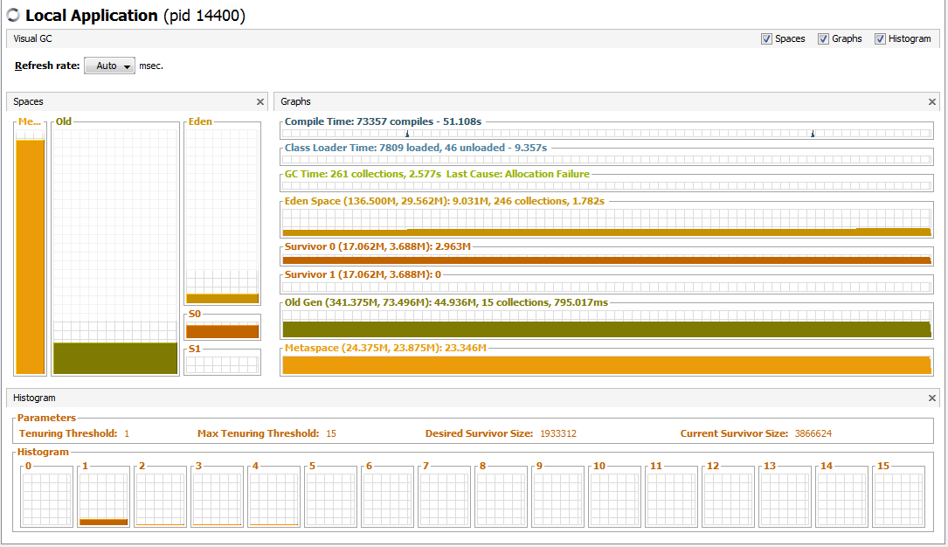Close the Spaces panel
The height and width of the screenshot is (547, 948).
point(260,101)
